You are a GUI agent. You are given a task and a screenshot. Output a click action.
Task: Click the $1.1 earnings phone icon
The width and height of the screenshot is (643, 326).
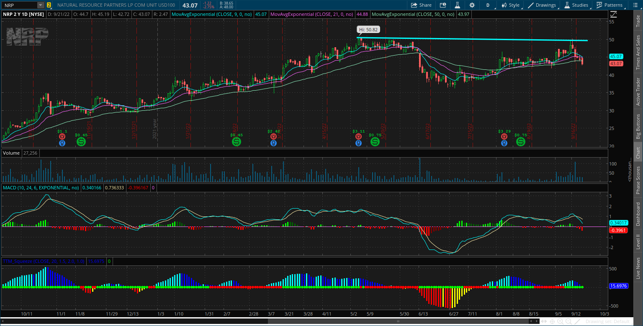coord(62,136)
